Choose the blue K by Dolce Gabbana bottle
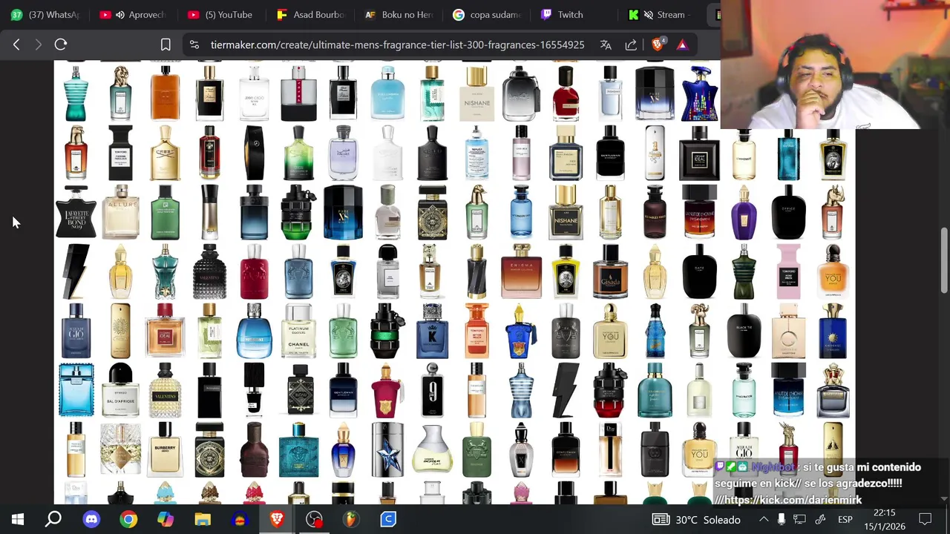The width and height of the screenshot is (950, 534). (432, 331)
